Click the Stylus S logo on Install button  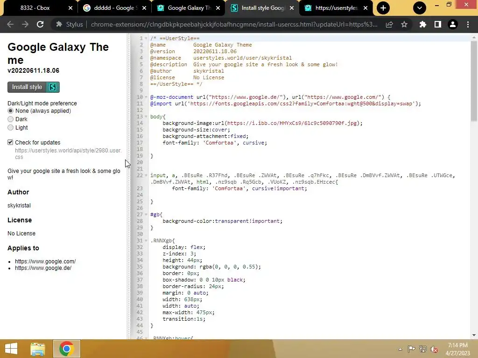pyautogui.click(x=53, y=87)
